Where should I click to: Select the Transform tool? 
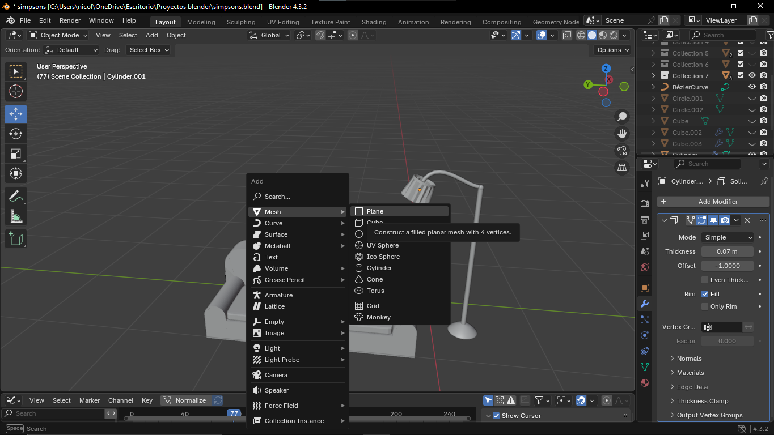pos(16,173)
